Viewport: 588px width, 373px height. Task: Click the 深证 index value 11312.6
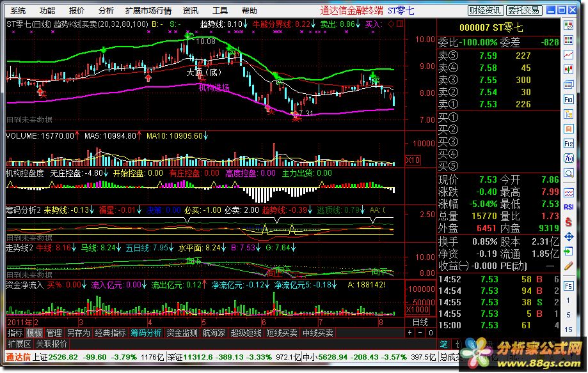198,357
